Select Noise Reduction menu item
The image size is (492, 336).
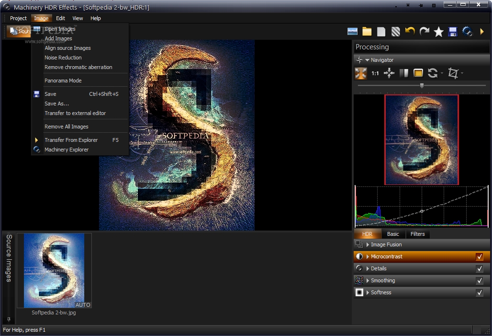tap(80, 58)
